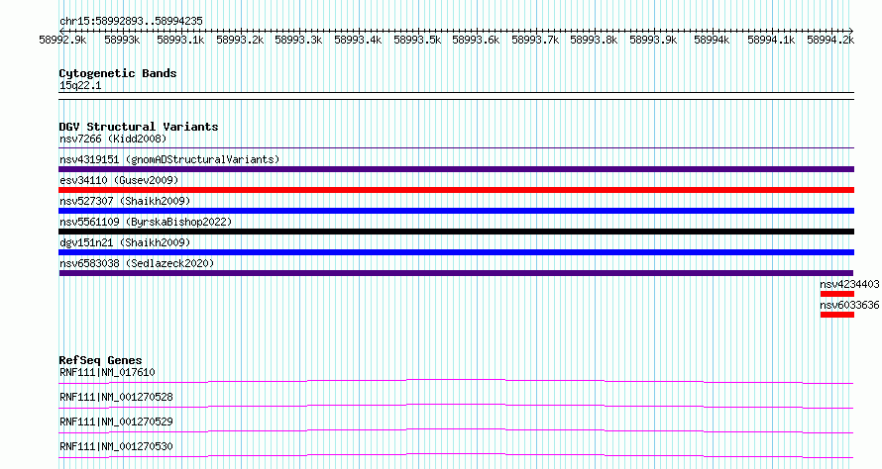Select variant nsv7266 (Kidd2008) label
The width and height of the screenshot is (882, 469).
113,139
